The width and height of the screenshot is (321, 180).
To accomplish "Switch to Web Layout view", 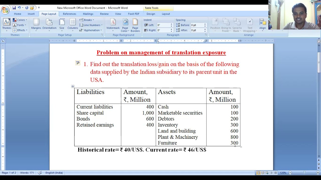I will 267,173.
